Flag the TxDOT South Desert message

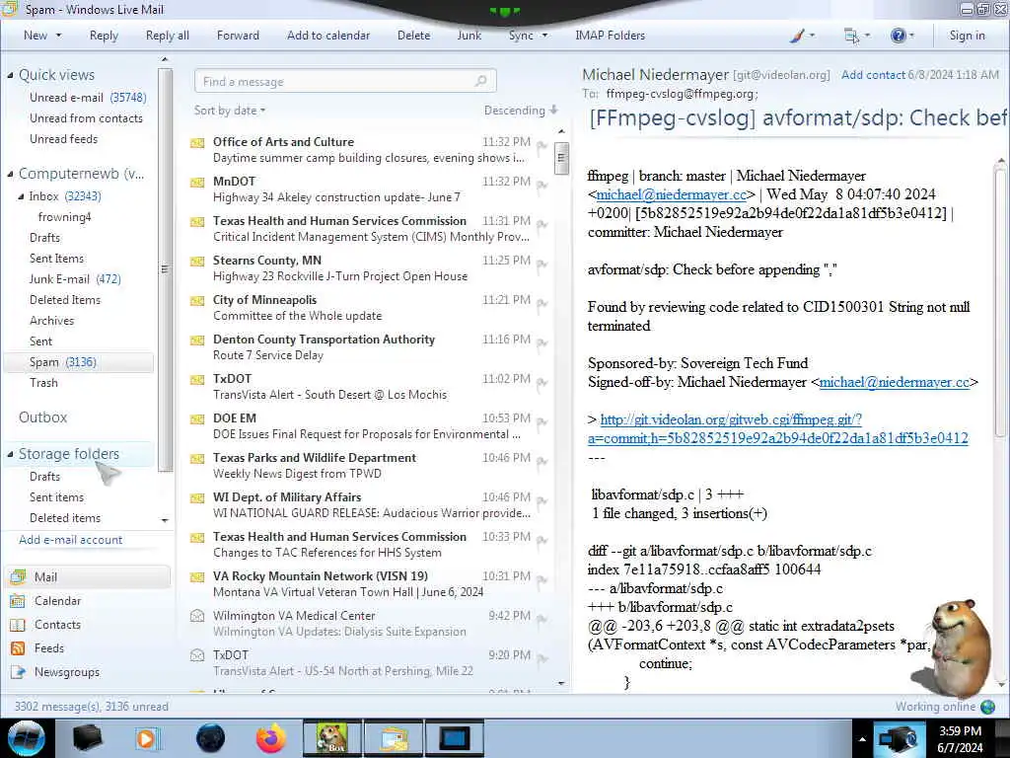(541, 384)
